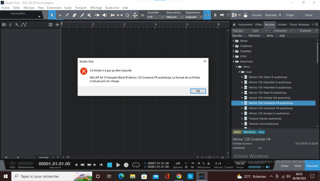Toggle Synchro Off setting
320x181 pixels.
click(x=178, y=163)
